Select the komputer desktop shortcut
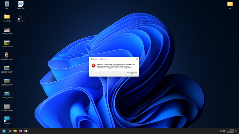Viewport: 239px width, 134px height. 7,120
